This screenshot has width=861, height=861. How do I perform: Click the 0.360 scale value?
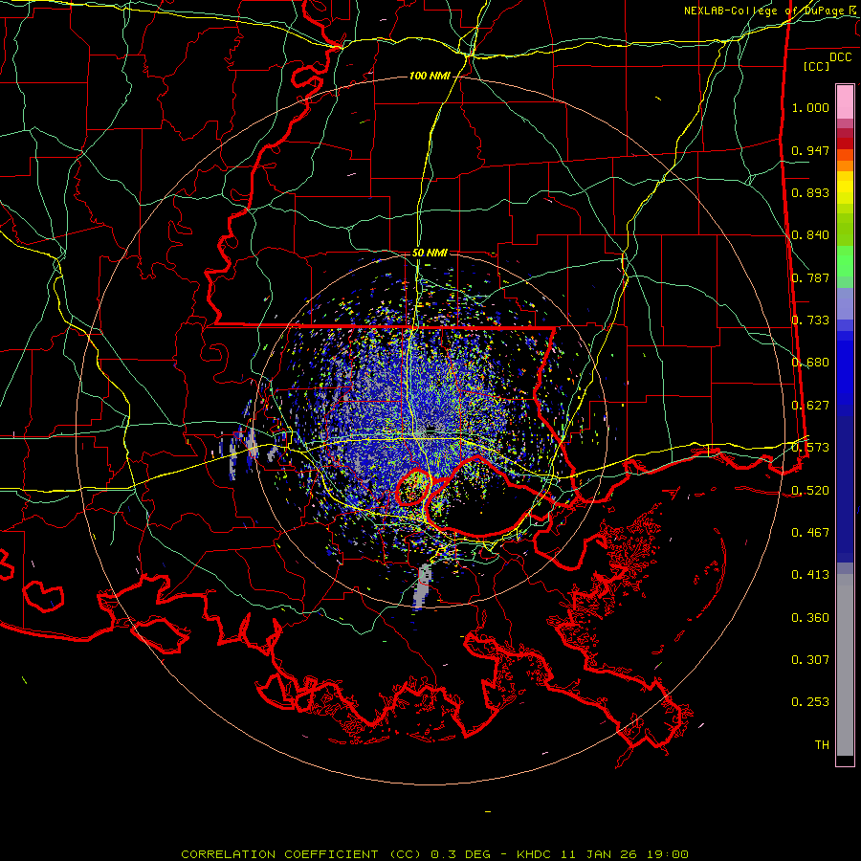pos(810,618)
